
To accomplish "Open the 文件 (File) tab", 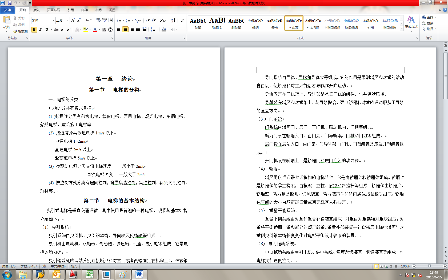I will click(x=7, y=10).
